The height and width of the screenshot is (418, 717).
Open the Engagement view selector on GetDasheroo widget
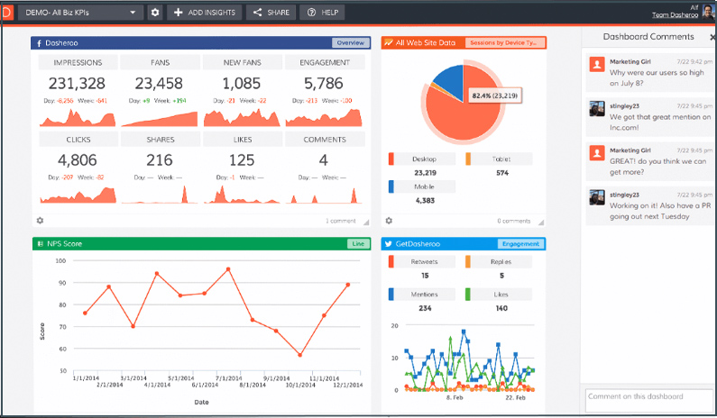click(x=519, y=244)
